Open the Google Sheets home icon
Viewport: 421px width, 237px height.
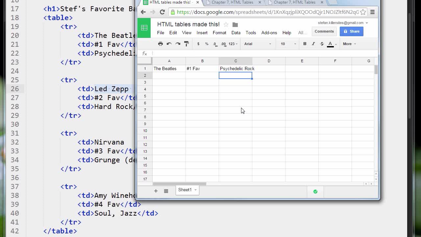tap(144, 28)
